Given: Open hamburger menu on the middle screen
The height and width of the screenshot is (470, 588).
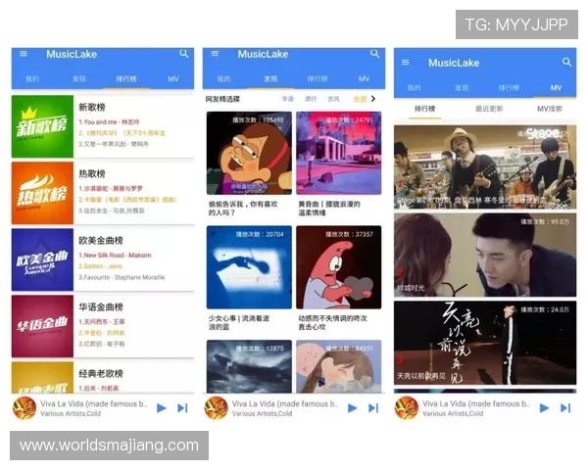Looking at the screenshot, I should 215,54.
